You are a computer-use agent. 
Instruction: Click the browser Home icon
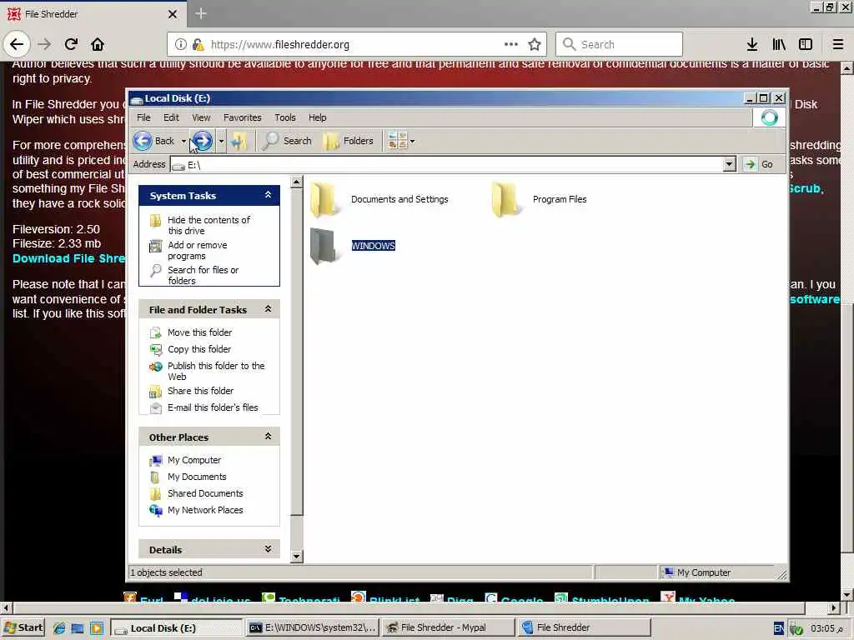click(x=98, y=44)
